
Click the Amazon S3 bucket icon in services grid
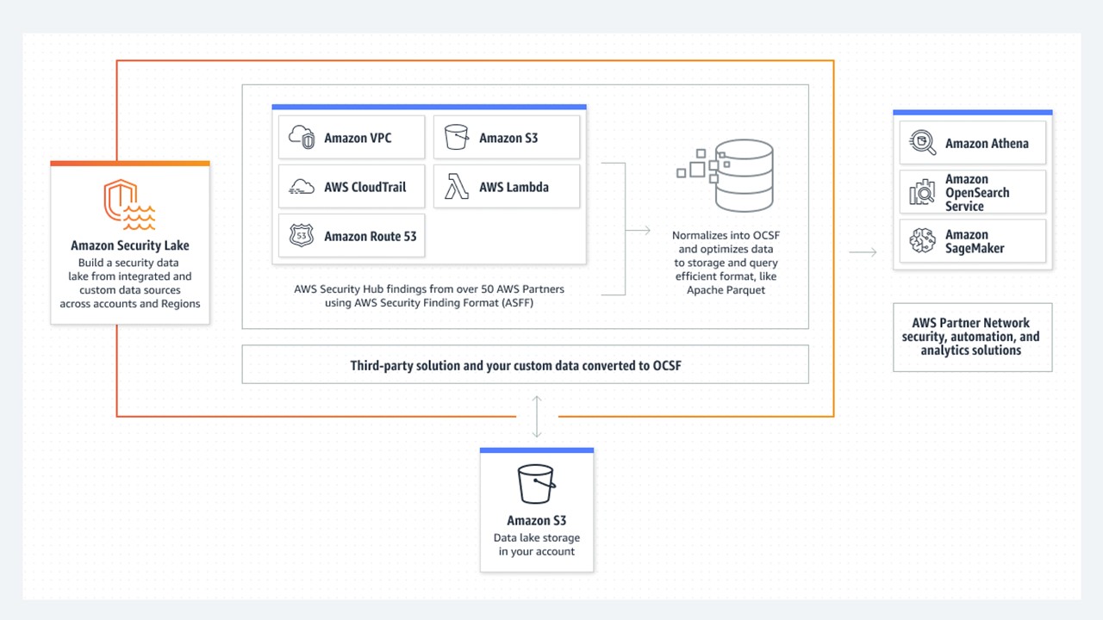tap(456, 137)
